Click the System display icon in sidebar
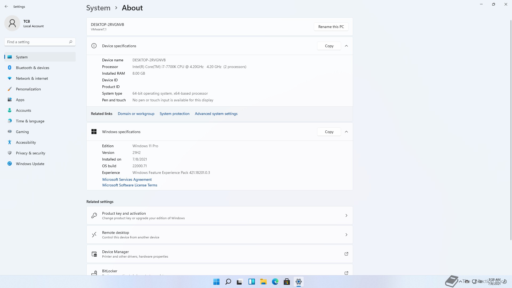The height and width of the screenshot is (288, 512). point(10,57)
